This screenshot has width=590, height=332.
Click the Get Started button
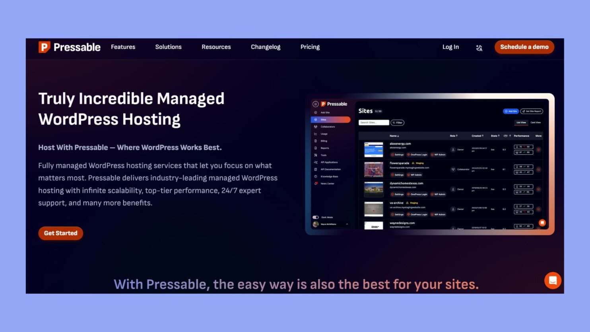pyautogui.click(x=60, y=233)
